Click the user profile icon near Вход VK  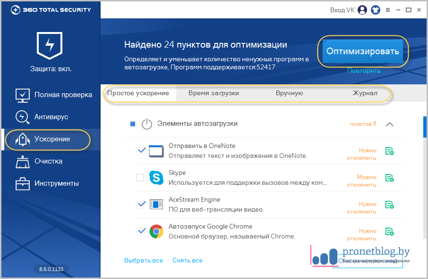click(362, 9)
